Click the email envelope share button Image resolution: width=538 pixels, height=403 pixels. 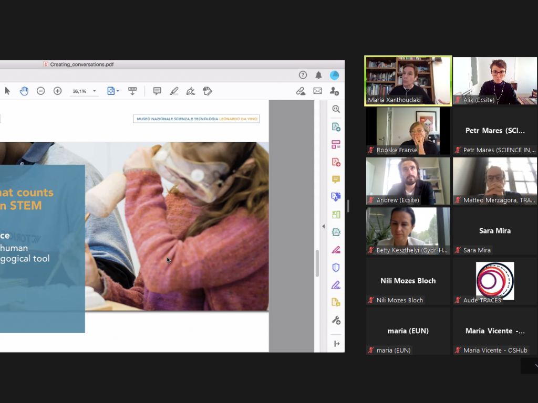pyautogui.click(x=317, y=91)
